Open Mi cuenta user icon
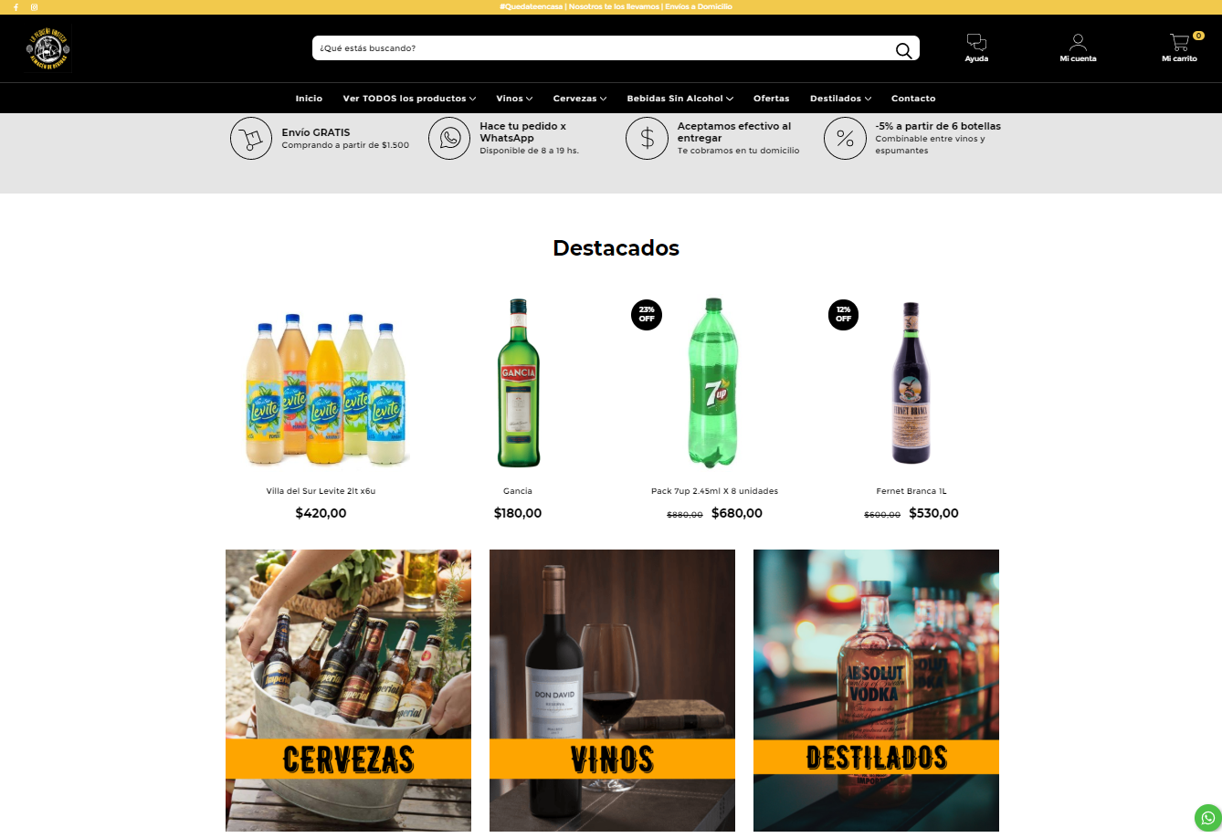 click(x=1078, y=42)
